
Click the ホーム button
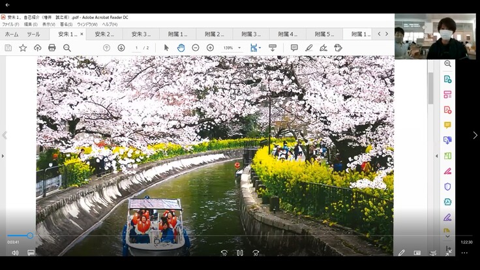click(12, 34)
